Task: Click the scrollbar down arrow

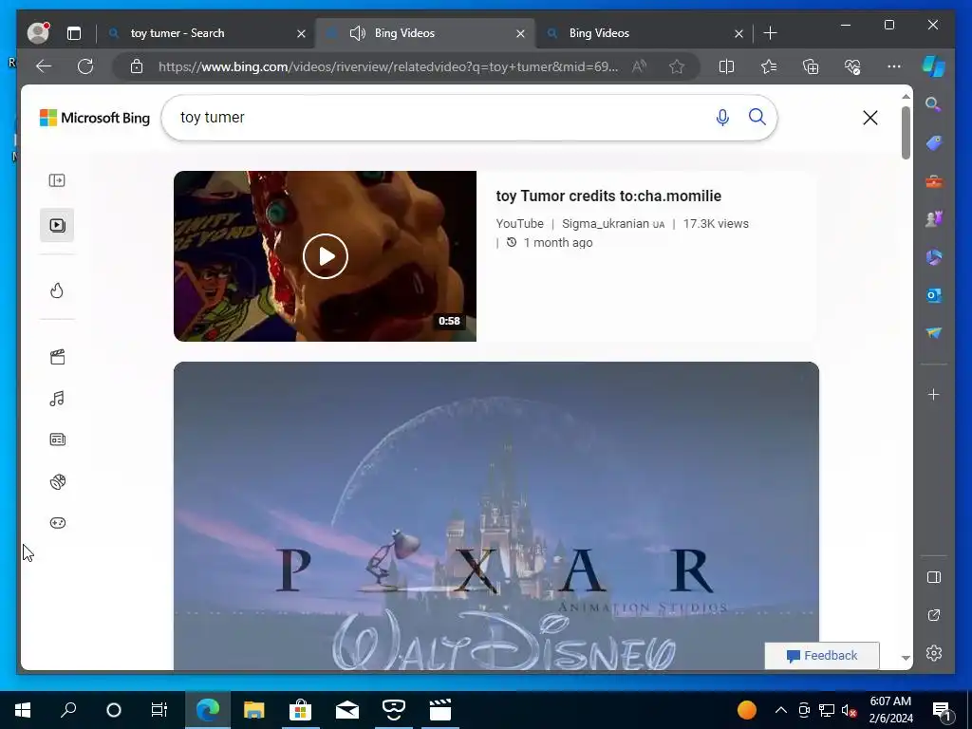Action: (x=906, y=659)
